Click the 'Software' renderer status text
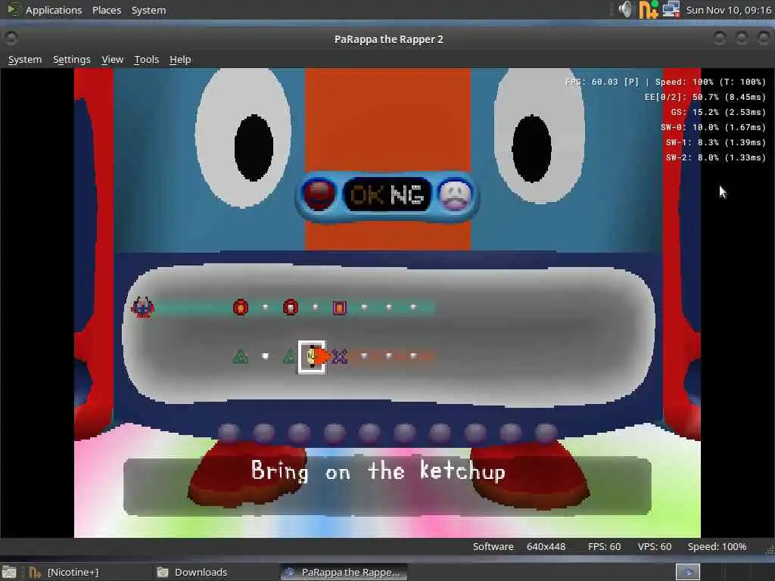Image resolution: width=775 pixels, height=581 pixels. (x=493, y=546)
